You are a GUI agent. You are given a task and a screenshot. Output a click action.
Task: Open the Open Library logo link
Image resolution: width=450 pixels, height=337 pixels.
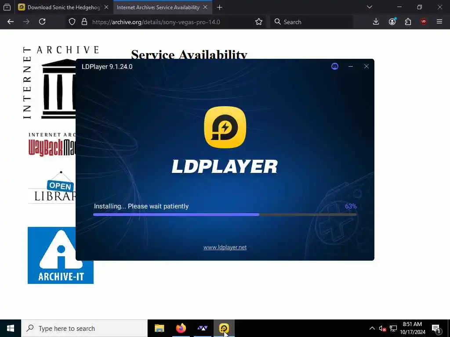(x=52, y=187)
